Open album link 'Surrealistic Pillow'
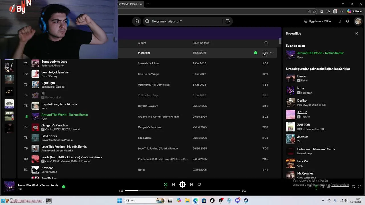The width and height of the screenshot is (365, 205). click(x=149, y=63)
